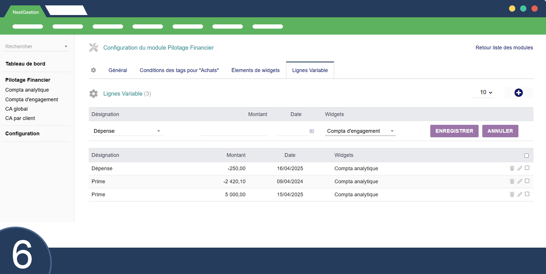Click the blue plus add-line icon

coord(518,93)
